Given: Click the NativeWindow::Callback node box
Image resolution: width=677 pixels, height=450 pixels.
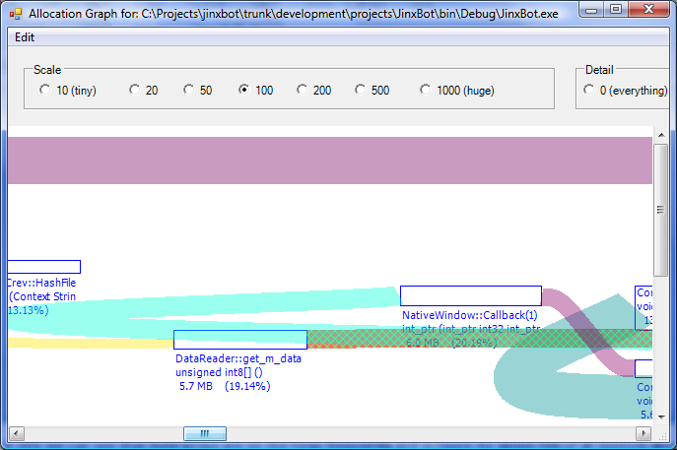Looking at the screenshot, I should click(470, 295).
